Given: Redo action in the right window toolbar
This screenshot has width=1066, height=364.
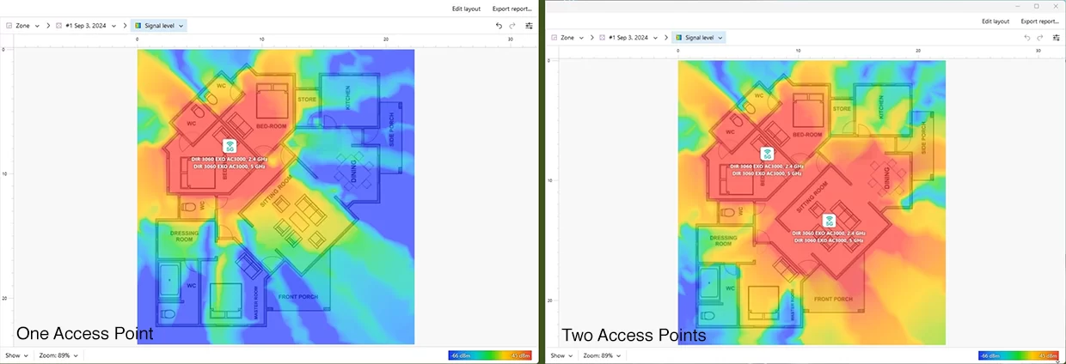Looking at the screenshot, I should [1041, 38].
